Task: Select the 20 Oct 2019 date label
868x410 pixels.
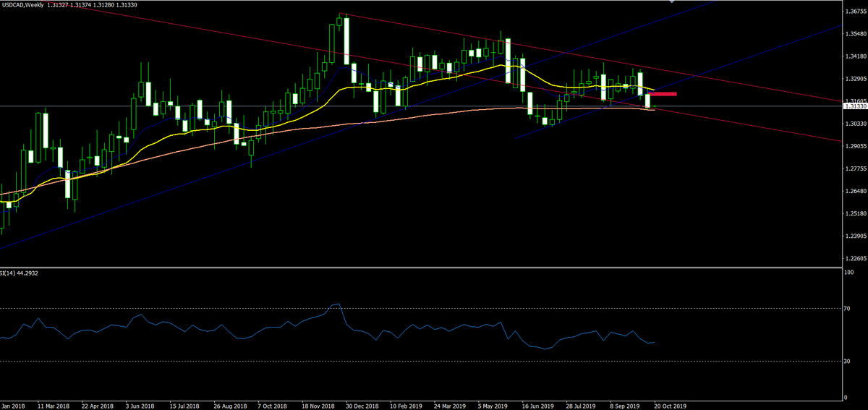Action: 669,406
